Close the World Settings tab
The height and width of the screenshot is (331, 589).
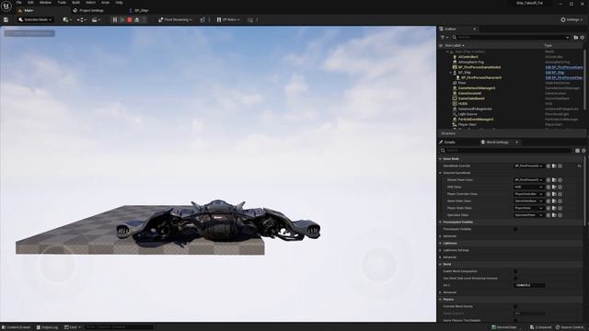click(516, 143)
